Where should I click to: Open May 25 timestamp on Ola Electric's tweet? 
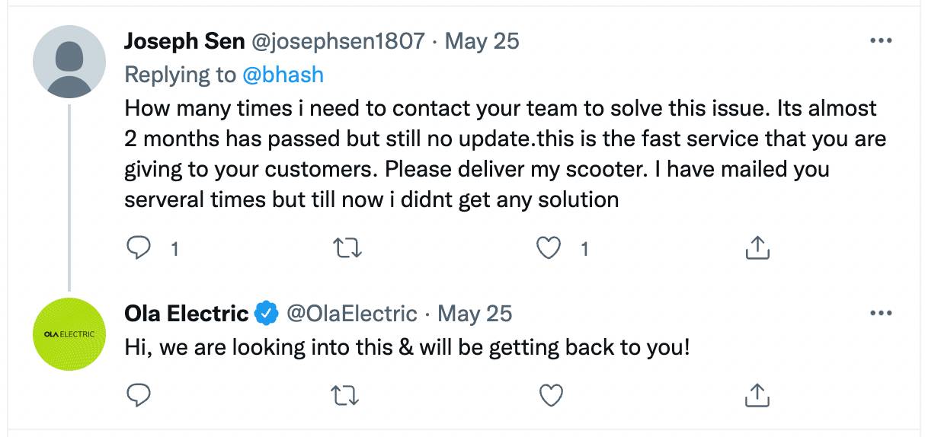pos(475,313)
